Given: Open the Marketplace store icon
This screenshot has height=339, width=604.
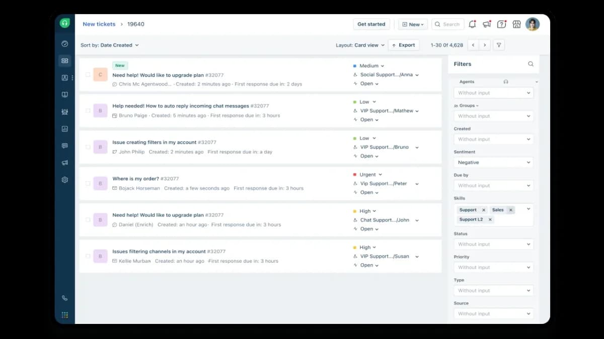Looking at the screenshot, I should (x=516, y=24).
